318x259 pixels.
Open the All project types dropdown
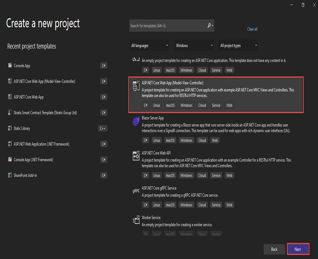238,46
